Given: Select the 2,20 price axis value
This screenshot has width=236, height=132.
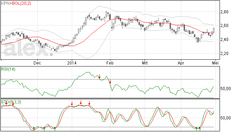Looking at the screenshot, I should [224, 53].
